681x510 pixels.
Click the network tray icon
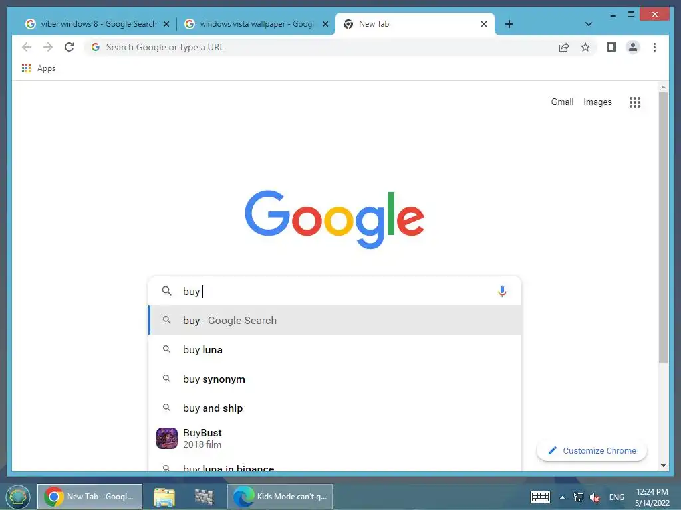coord(579,497)
